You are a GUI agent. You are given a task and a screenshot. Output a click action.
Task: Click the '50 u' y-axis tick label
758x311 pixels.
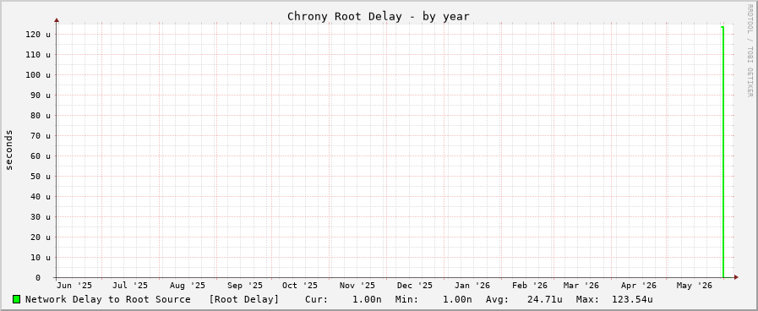(x=40, y=177)
